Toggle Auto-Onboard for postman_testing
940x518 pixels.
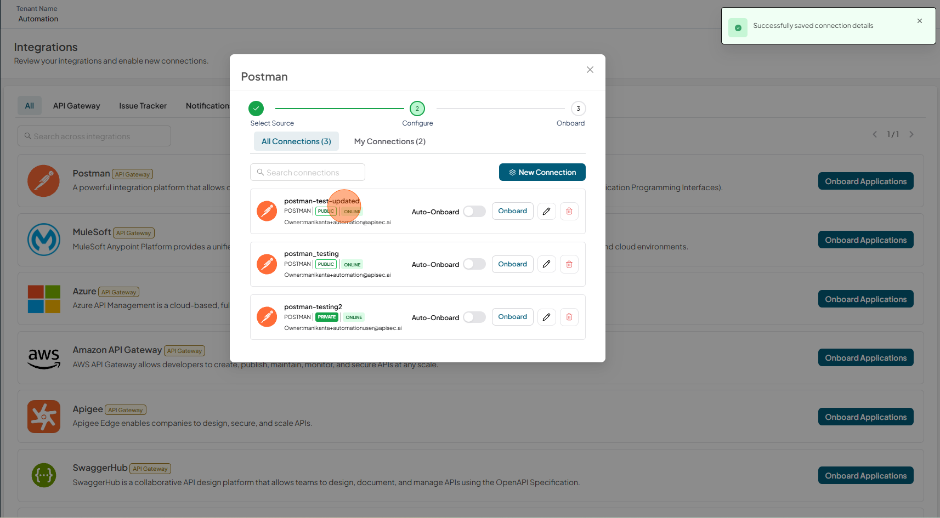point(474,264)
